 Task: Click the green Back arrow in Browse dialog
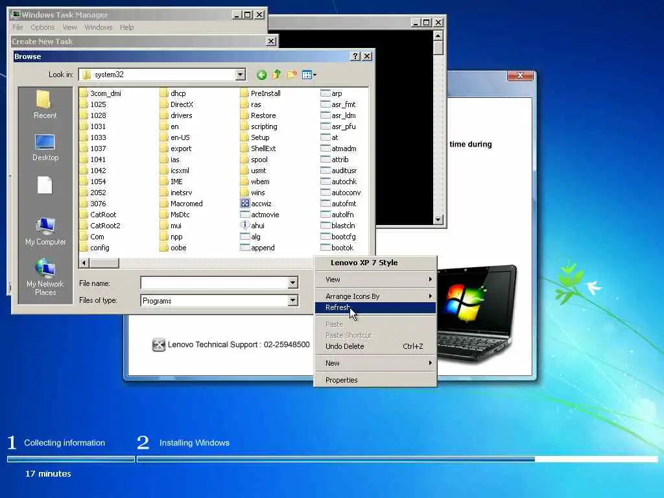pyautogui.click(x=262, y=75)
